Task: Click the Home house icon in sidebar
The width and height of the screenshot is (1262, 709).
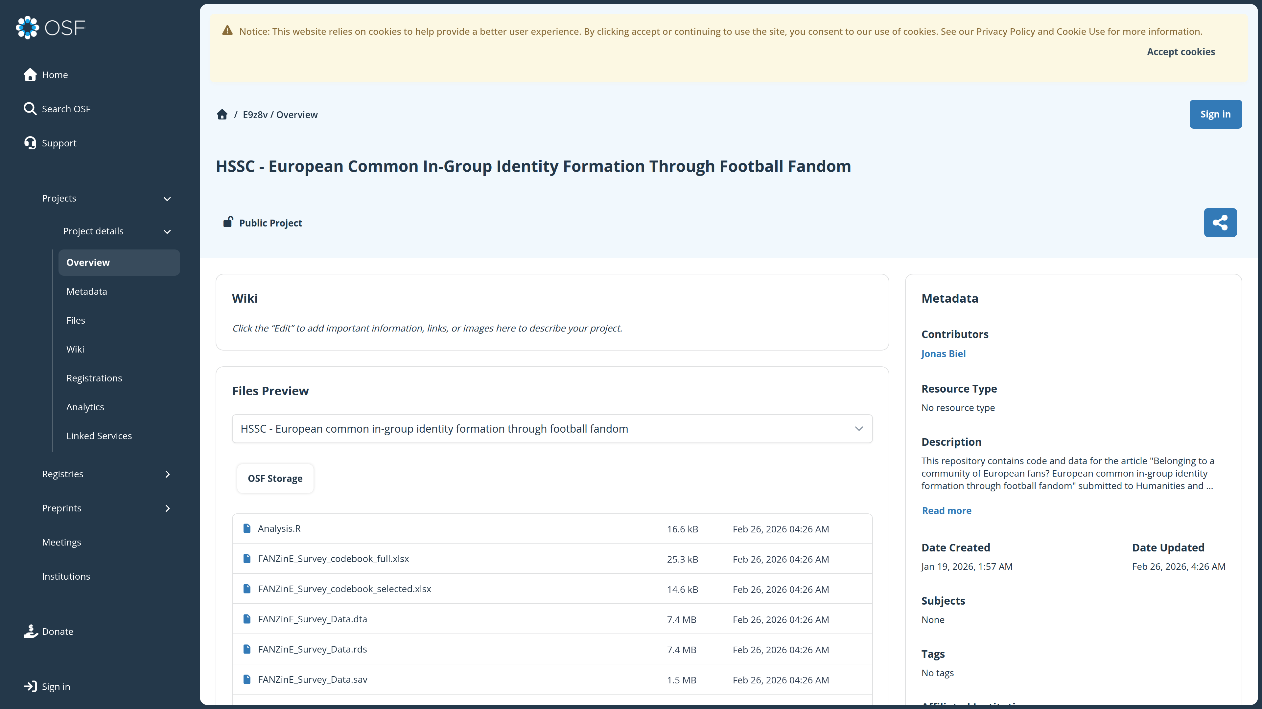Action: coord(30,75)
